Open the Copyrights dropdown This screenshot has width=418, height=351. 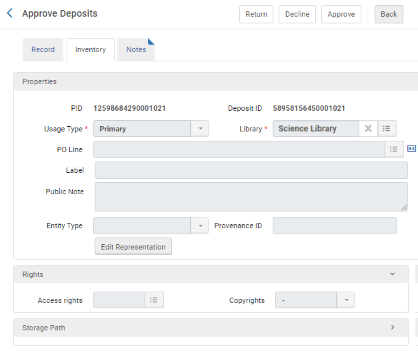click(x=345, y=300)
